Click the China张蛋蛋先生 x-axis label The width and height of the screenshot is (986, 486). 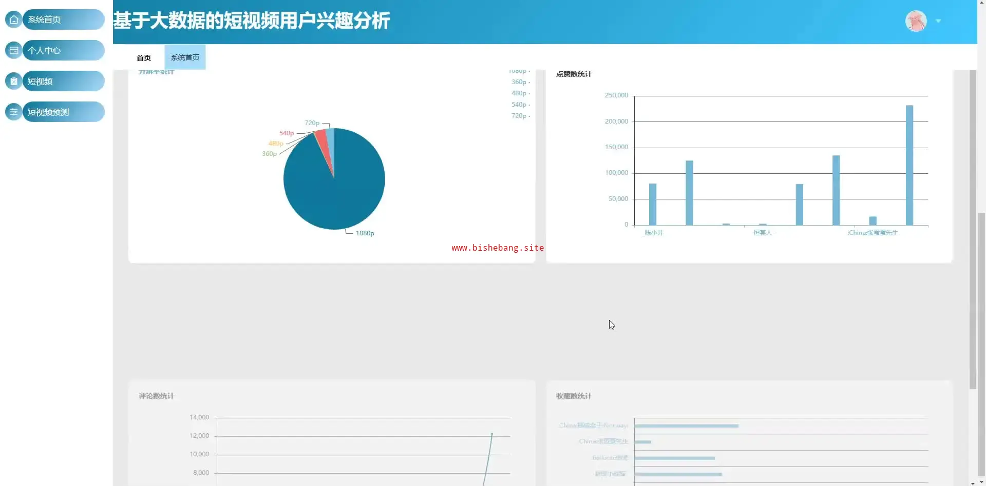coord(873,233)
